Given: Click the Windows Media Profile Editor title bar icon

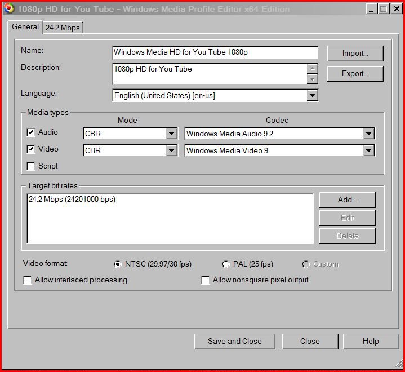Looking at the screenshot, I should point(9,8).
